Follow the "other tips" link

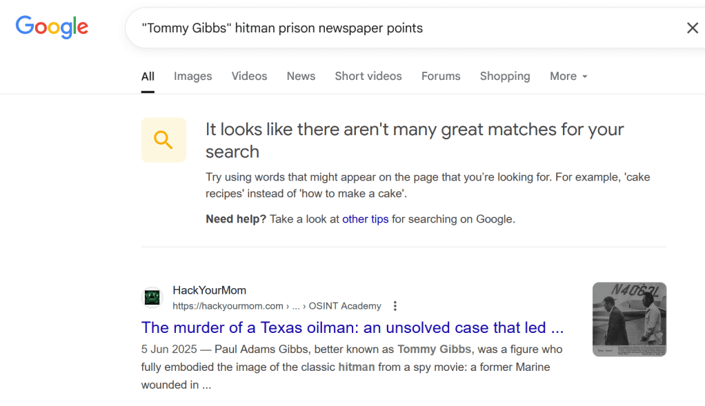pos(365,219)
